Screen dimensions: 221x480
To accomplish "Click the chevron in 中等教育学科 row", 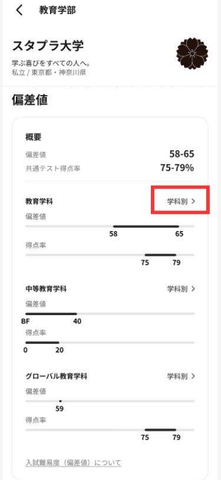I will point(193,288).
